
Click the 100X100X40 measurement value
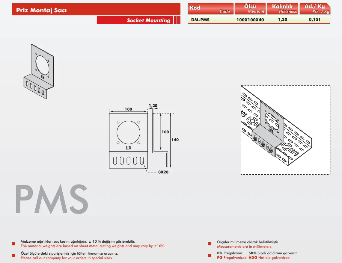[250, 20]
